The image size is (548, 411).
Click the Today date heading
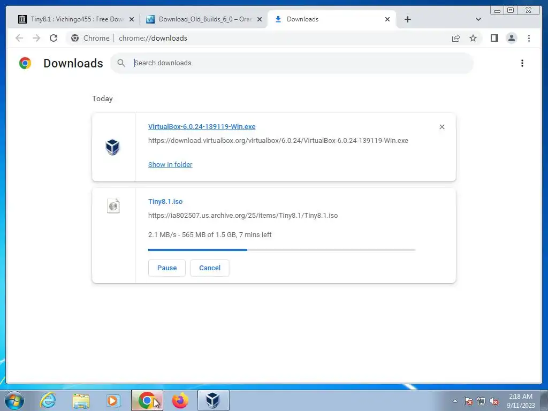[102, 98]
